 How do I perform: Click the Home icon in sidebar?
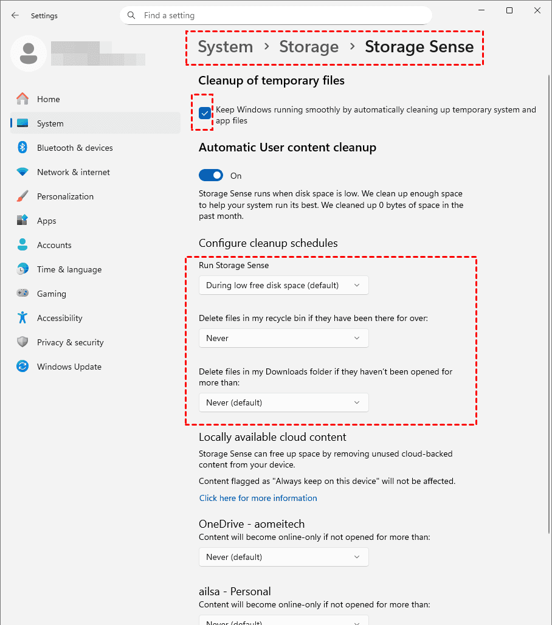click(x=22, y=99)
